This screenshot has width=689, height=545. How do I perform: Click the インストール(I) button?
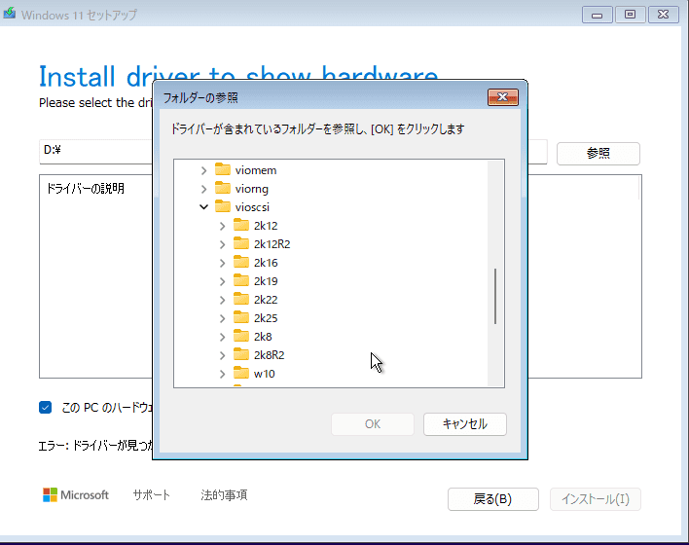(x=596, y=499)
